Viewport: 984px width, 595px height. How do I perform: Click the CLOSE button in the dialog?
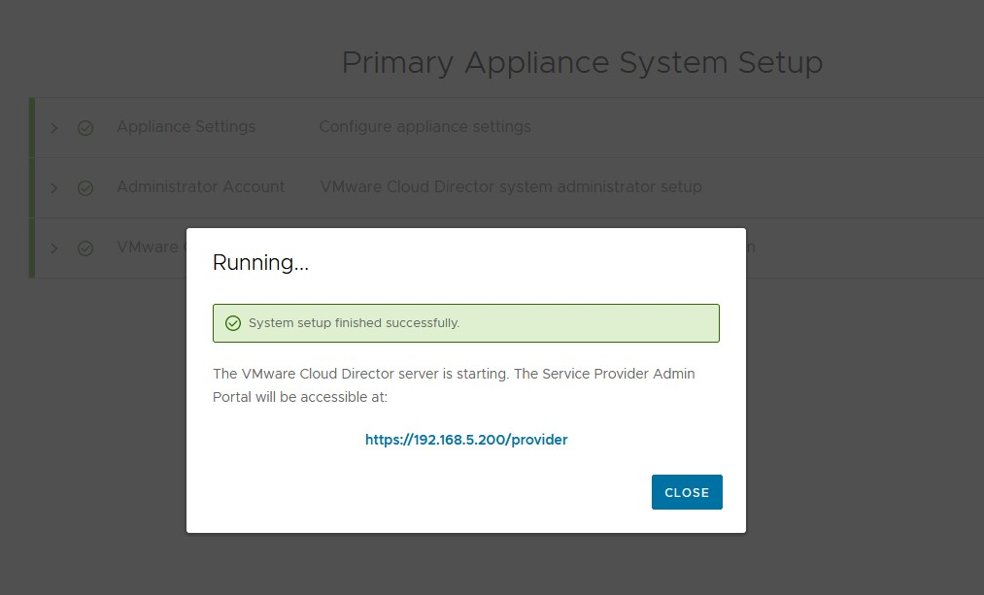[687, 492]
